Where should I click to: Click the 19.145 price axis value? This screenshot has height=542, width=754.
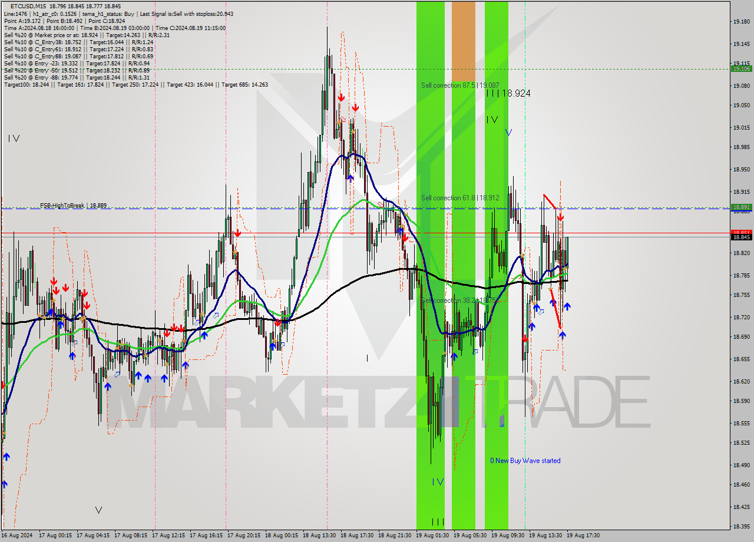(740, 44)
